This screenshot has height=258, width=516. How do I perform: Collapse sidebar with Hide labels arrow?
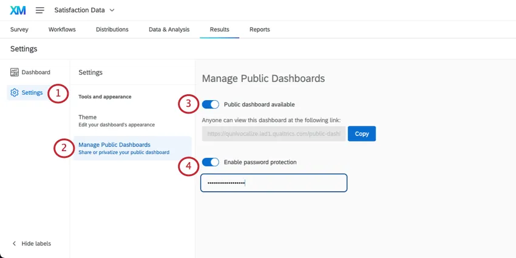pyautogui.click(x=14, y=243)
